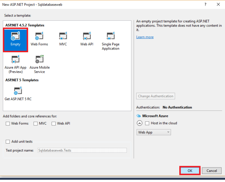Click the Test project name field
225x182 pixels.
click(x=82, y=150)
